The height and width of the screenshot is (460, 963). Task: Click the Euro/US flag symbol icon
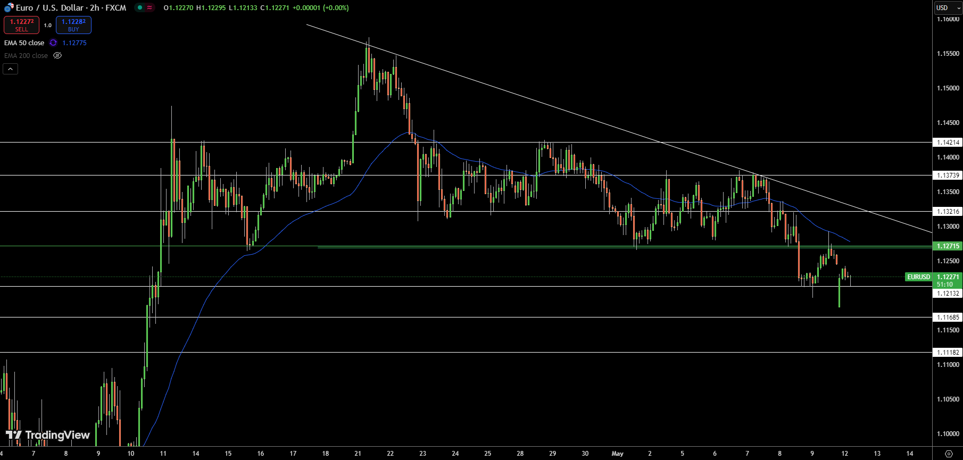[9, 8]
